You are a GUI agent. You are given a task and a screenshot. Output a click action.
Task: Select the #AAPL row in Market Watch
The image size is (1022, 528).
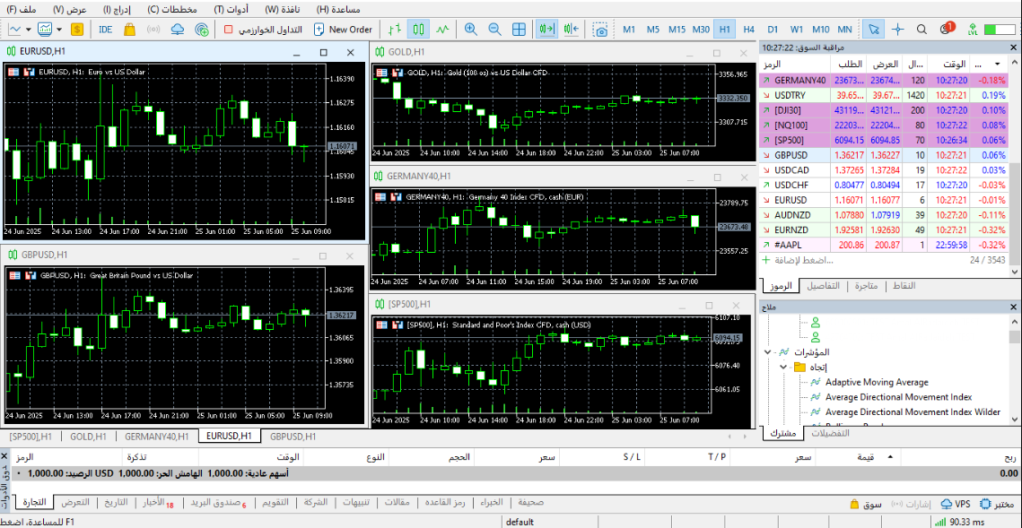[x=884, y=245]
